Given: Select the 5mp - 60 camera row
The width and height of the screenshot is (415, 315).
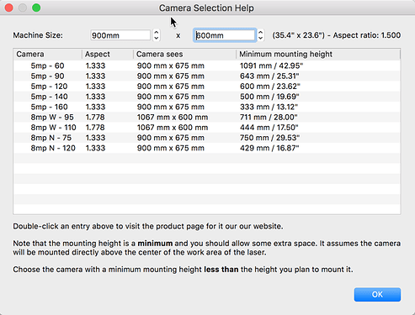Looking at the screenshot, I should coord(207,66).
